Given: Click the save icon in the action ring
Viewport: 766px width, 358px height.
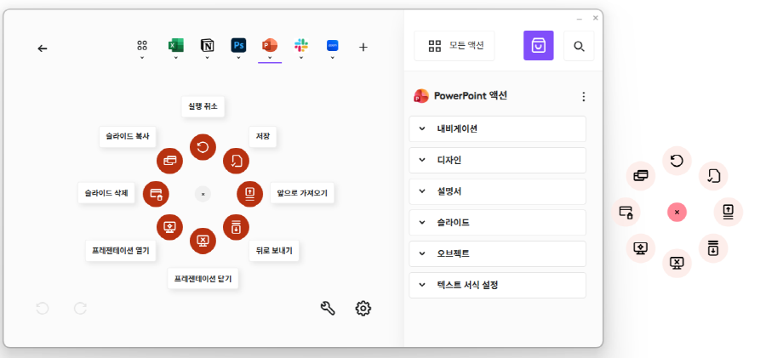Looking at the screenshot, I should tap(236, 161).
